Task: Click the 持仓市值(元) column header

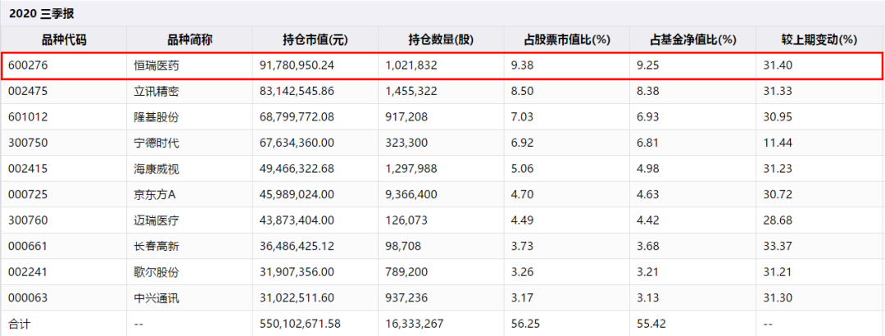Action: pyautogui.click(x=315, y=39)
